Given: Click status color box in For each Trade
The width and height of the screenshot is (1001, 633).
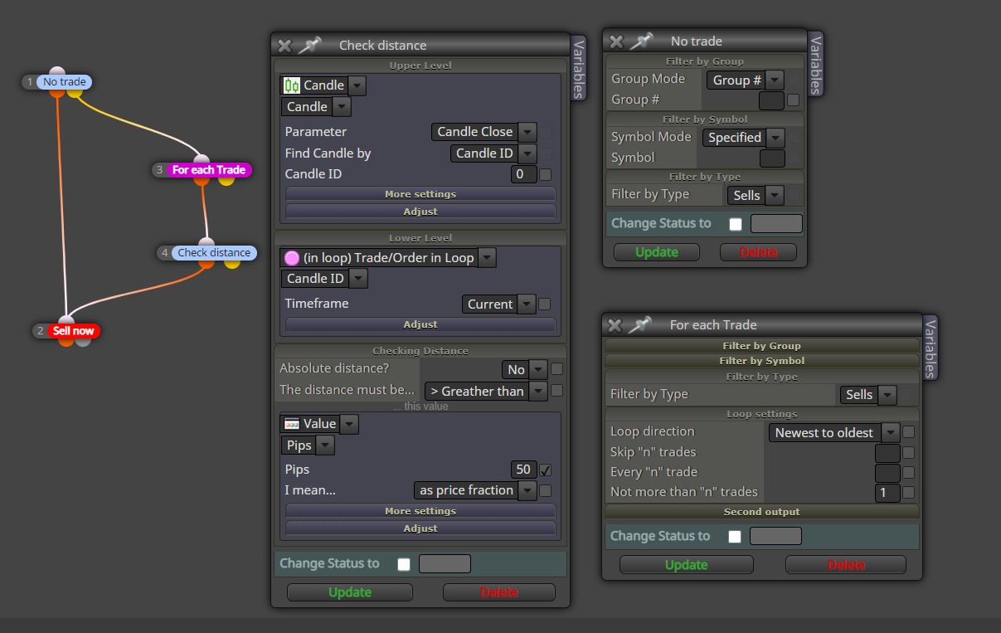Looking at the screenshot, I should click(775, 536).
